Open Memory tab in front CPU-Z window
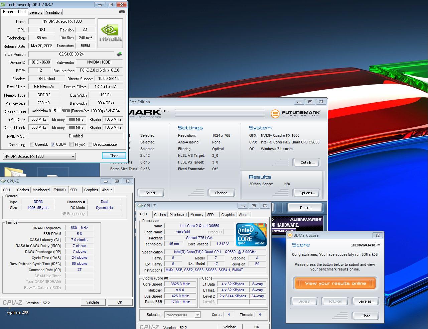Viewport: 428px width, 329px height. point(197,215)
